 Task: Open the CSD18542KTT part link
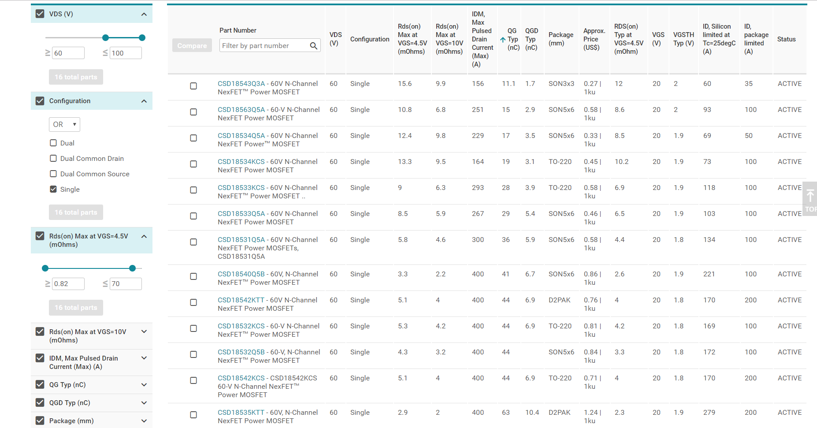point(241,300)
